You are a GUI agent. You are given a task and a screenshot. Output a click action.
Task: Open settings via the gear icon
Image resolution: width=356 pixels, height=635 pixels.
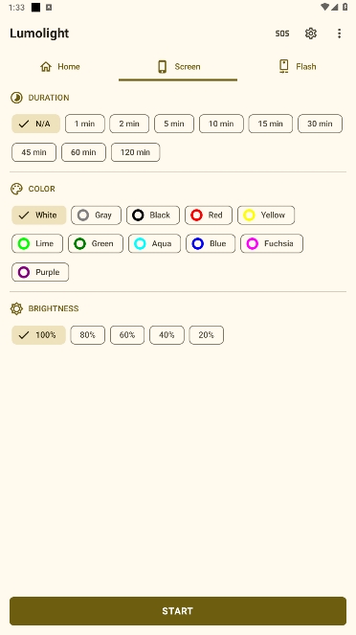click(x=311, y=34)
